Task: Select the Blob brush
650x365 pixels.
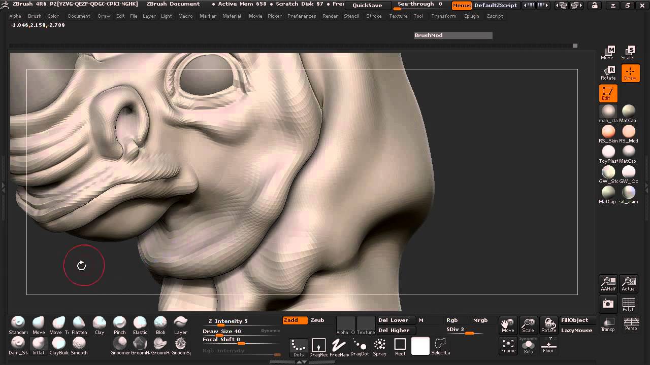Action: [160, 325]
